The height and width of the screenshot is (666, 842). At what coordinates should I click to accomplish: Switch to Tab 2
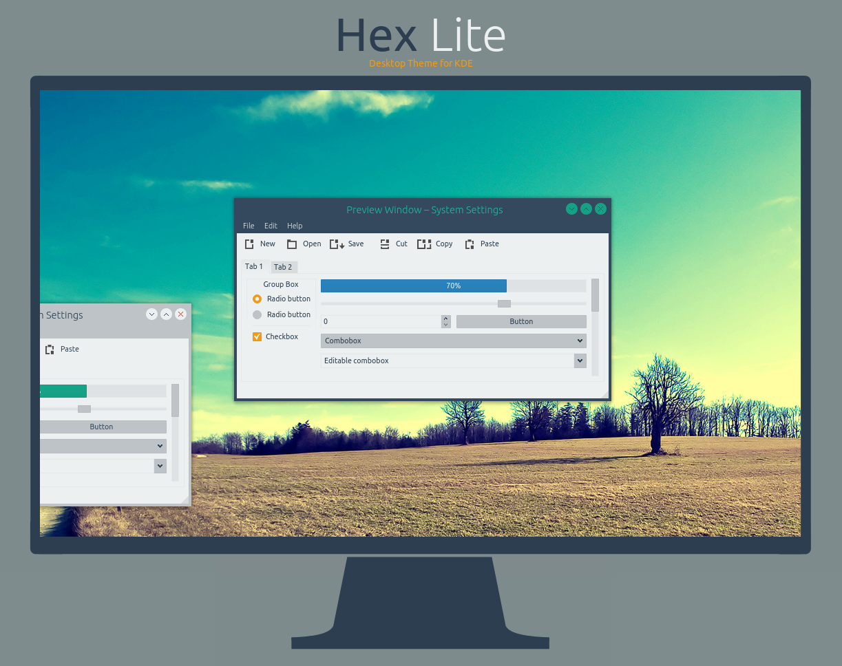point(283,267)
